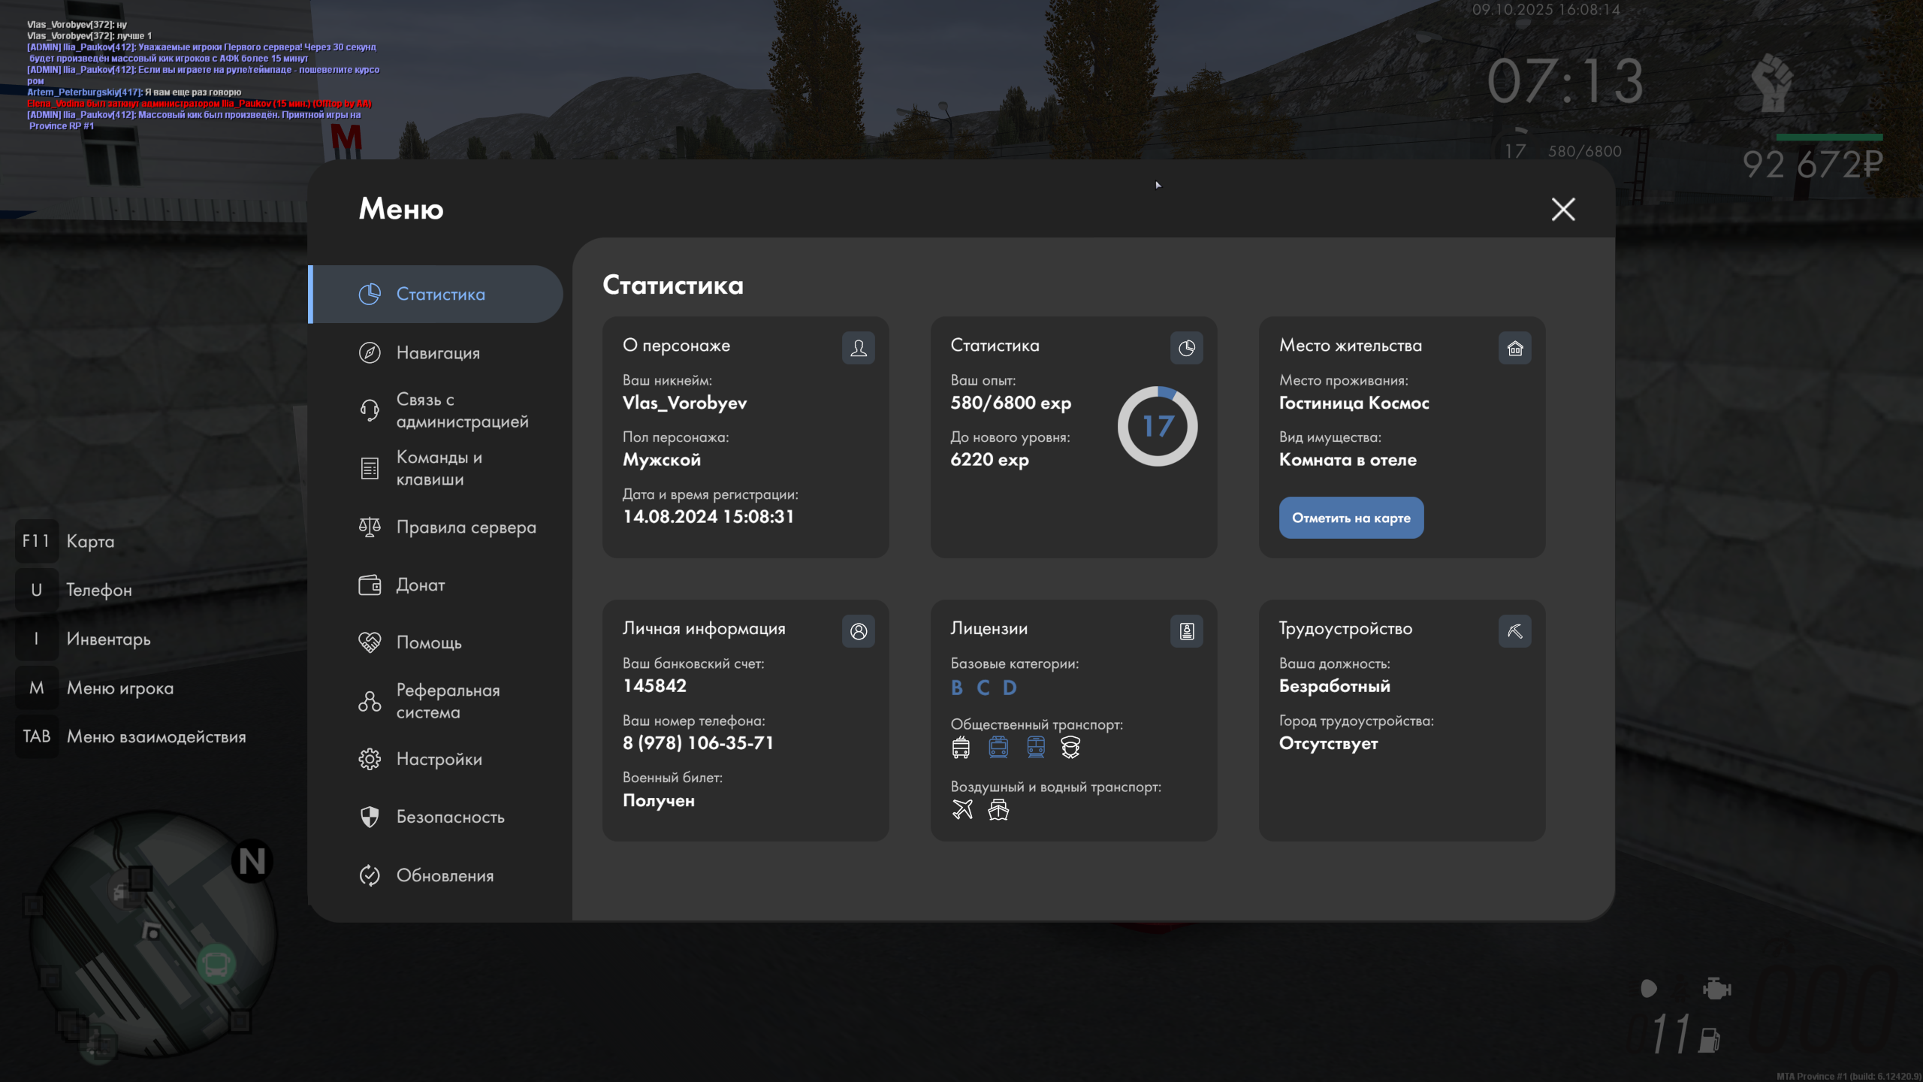This screenshot has width=1923, height=1082.
Task: Close the Меню window with X
Action: [1563, 209]
